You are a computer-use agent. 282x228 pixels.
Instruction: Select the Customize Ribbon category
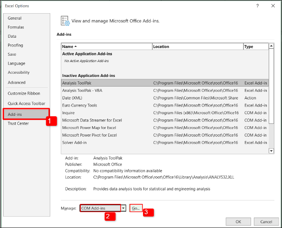click(24, 93)
